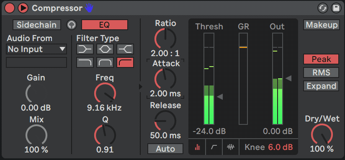Toggle the sidechain EQ button
Screen dimensions: 345x160
(x=105, y=25)
